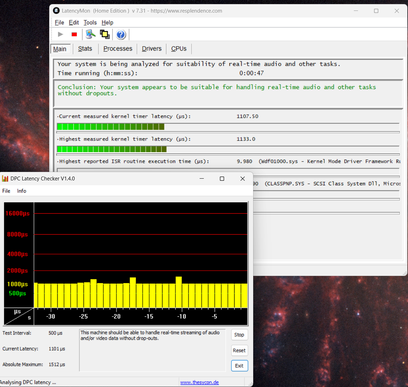Click the 9.980 ISR execution time value
This screenshot has width=408, height=387.
point(244,162)
